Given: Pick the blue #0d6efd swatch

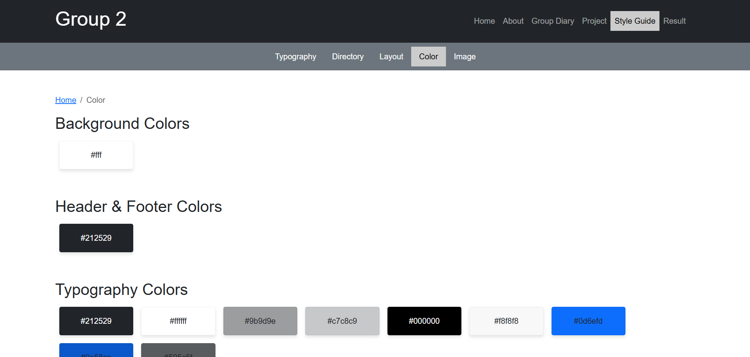Looking at the screenshot, I should pos(588,321).
